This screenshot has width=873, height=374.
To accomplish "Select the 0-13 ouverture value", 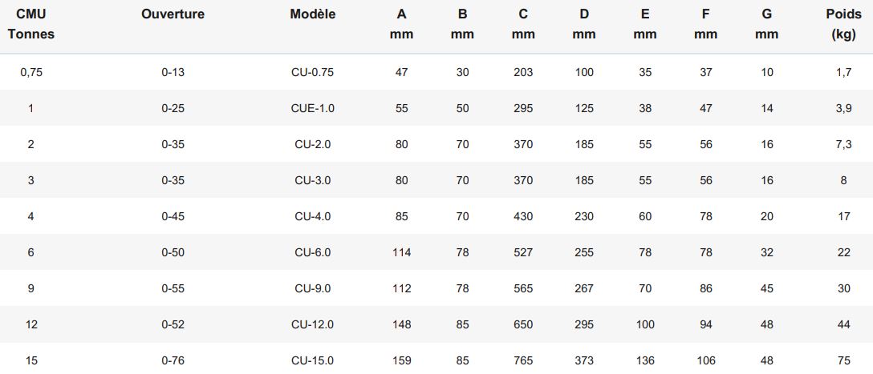I will coord(173,72).
